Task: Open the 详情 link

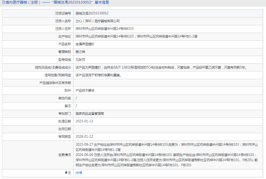Action: [x=79, y=173]
